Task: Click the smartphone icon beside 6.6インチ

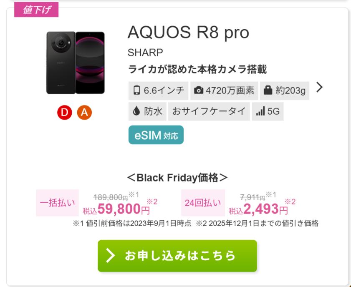Action: point(136,91)
